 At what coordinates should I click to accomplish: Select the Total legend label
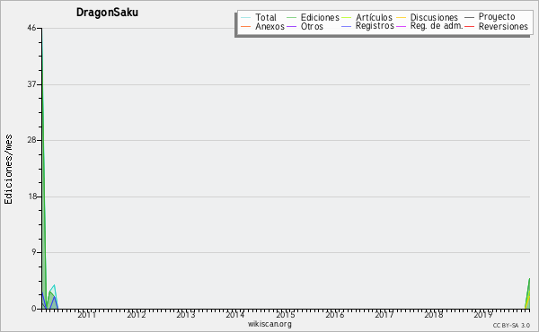coord(266,17)
